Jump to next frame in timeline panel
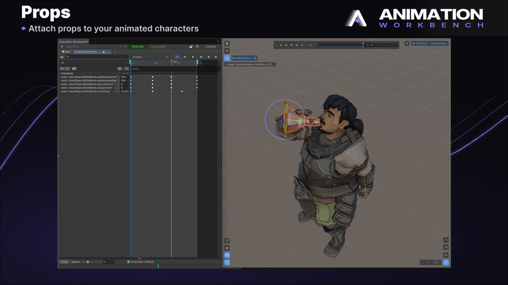 (201, 57)
